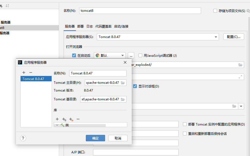Browse for the Tomcat base directory (基目录) folder
The width and height of the screenshot is (250, 156).
(123, 99)
